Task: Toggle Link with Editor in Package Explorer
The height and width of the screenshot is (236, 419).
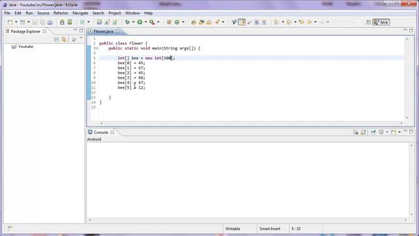Action: [64, 39]
